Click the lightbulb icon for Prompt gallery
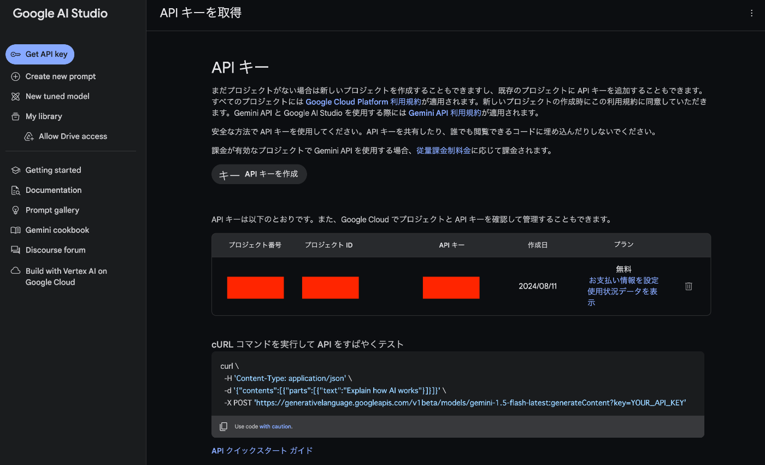 [x=15, y=210]
